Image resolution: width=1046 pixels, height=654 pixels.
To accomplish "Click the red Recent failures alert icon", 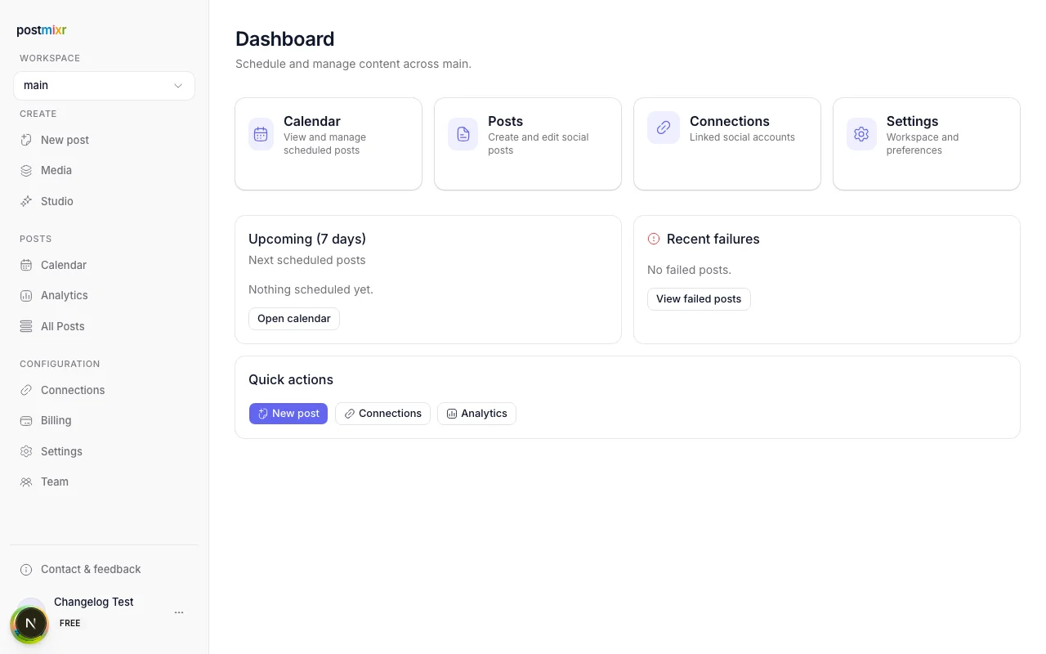I will click(x=654, y=239).
